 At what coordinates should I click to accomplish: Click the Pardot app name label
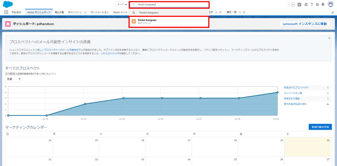(x=17, y=12)
